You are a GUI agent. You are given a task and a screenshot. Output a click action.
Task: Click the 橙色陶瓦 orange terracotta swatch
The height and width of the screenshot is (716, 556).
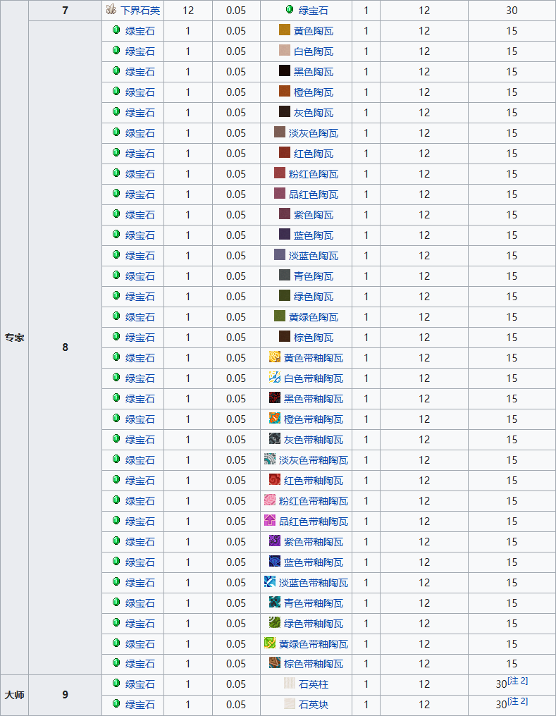coord(285,92)
